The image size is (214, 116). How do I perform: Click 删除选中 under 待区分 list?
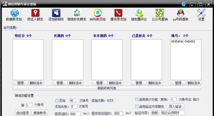pyautogui.click(x=36, y=83)
